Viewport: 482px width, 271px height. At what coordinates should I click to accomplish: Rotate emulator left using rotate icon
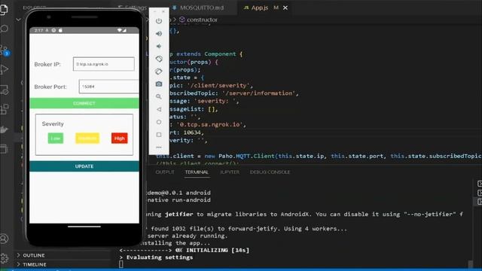159,59
